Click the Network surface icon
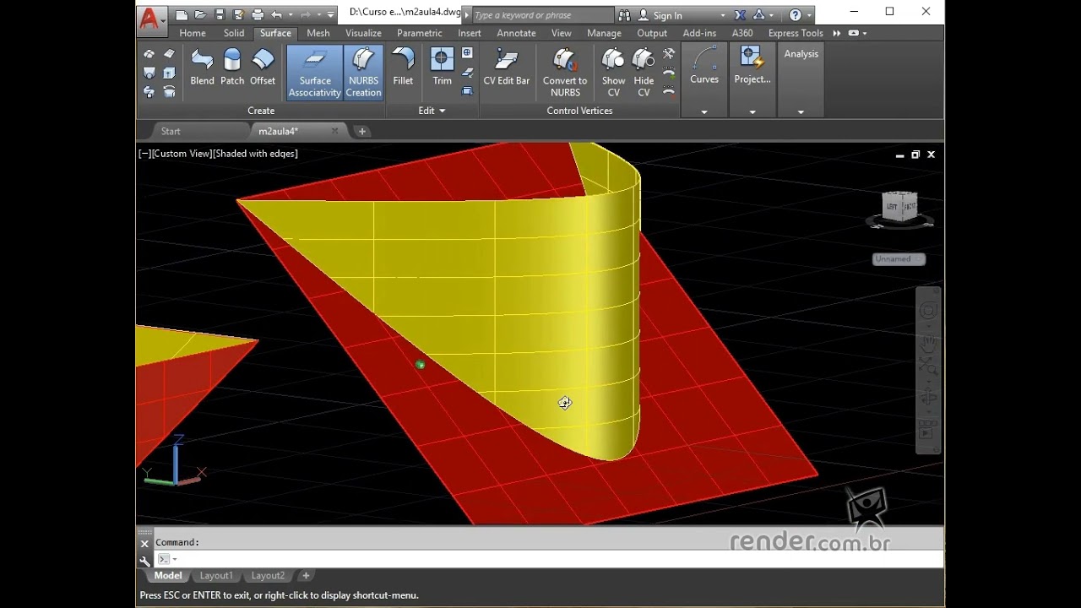This screenshot has width=1081, height=608. (x=149, y=54)
